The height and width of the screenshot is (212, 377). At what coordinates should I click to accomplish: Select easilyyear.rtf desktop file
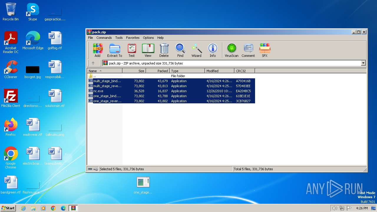point(33,127)
